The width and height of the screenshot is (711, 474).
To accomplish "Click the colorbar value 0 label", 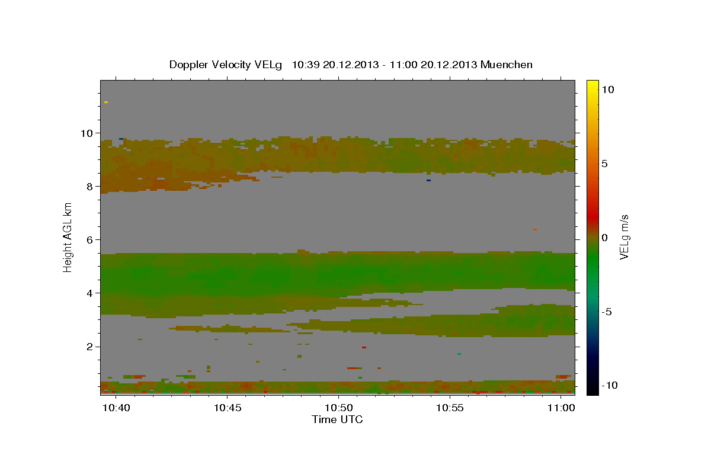I will (604, 238).
